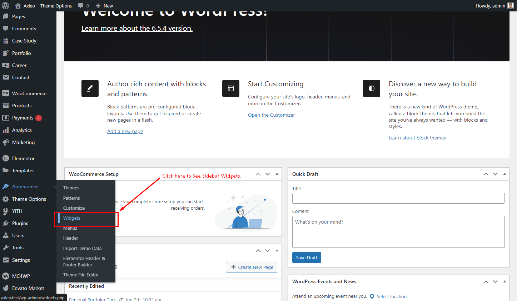Collapse the Quick Draft panel
Image resolution: width=517 pixels, height=301 pixels.
click(504, 174)
